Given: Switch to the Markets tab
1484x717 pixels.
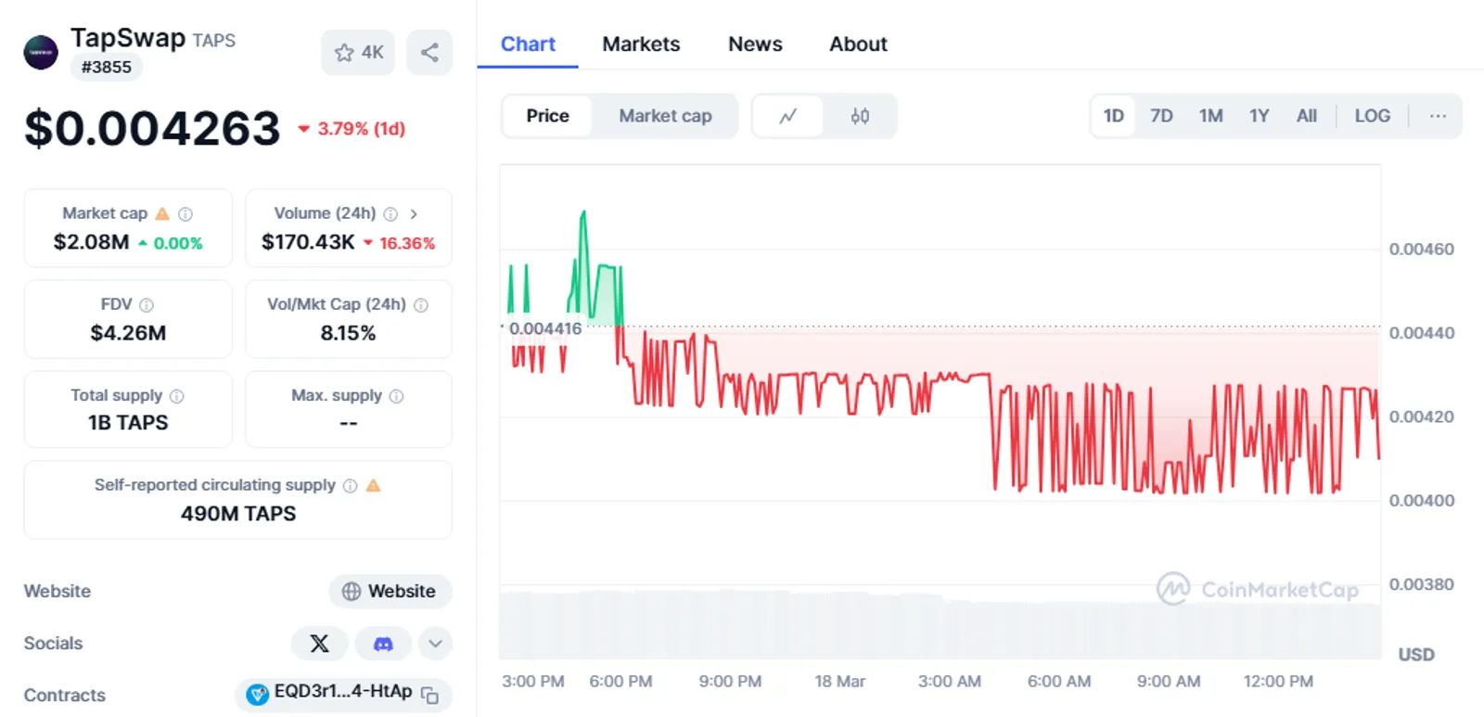Looking at the screenshot, I should point(641,45).
